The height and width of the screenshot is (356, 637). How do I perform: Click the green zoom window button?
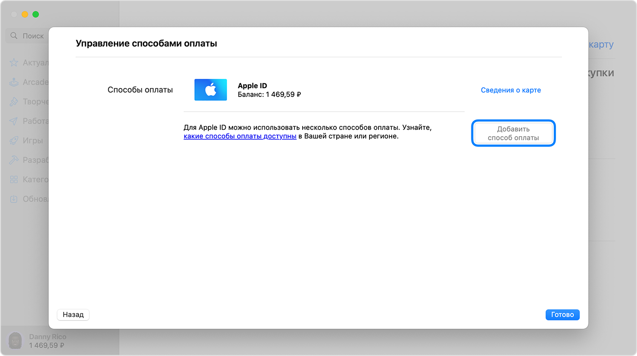(x=35, y=14)
